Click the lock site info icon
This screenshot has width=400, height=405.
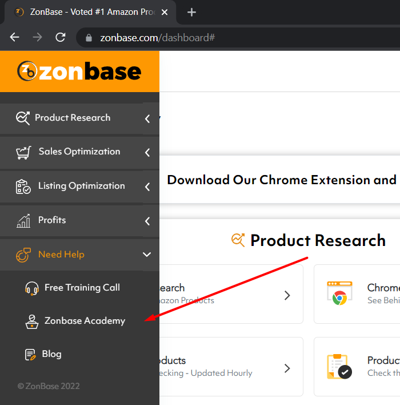[89, 38]
